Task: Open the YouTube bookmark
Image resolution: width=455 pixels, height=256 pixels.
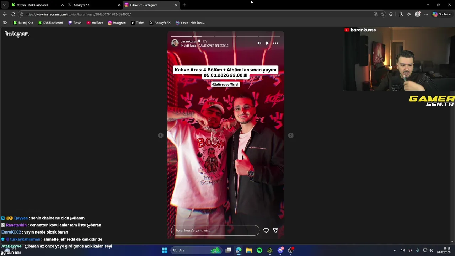Action: click(x=95, y=23)
